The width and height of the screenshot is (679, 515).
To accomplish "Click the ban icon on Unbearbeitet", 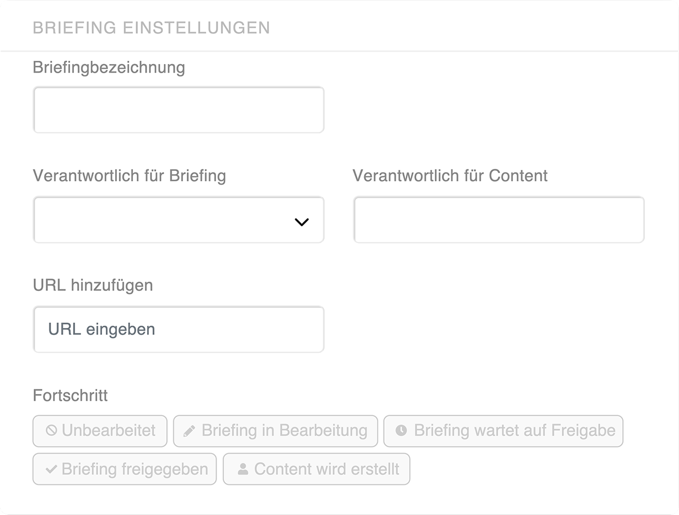I will pyautogui.click(x=51, y=431).
